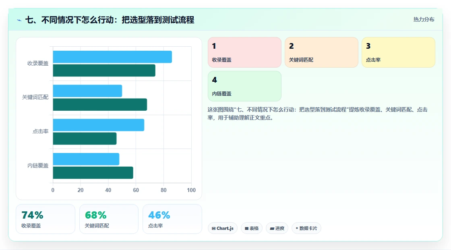451x250 pixels.
Task: Click the light blue 内链覆盖 bar
Action: tap(86, 159)
